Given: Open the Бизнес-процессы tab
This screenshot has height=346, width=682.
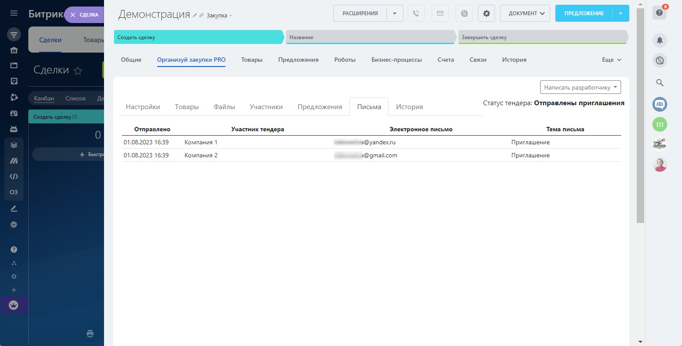Looking at the screenshot, I should [x=396, y=60].
